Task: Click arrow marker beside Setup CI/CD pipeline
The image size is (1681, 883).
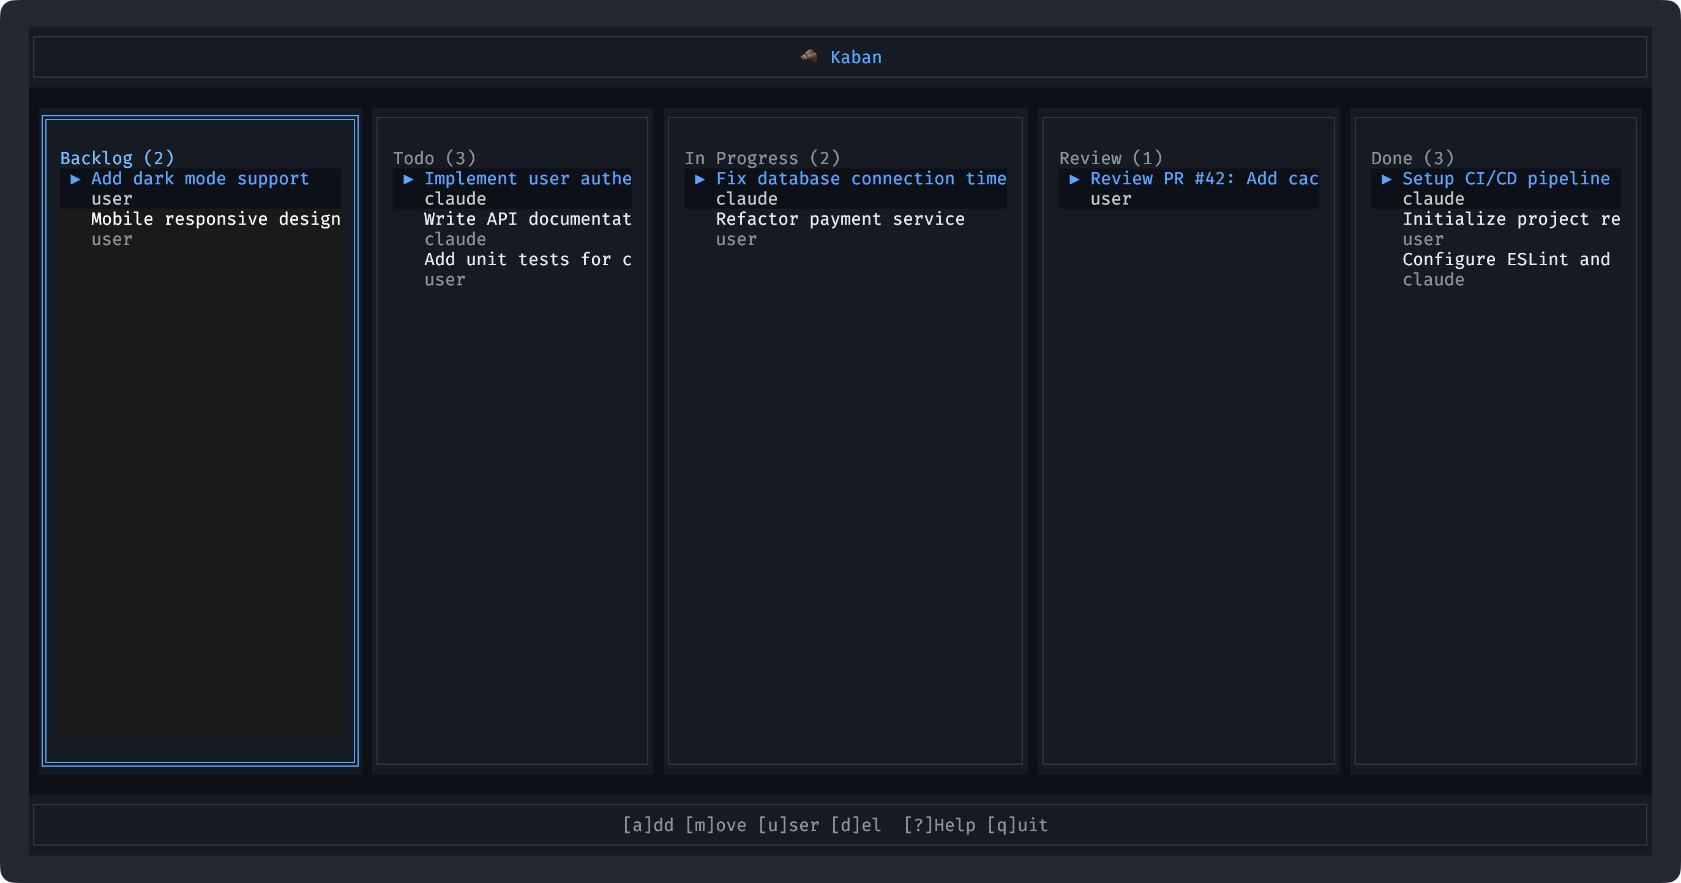Action: click(x=1386, y=179)
